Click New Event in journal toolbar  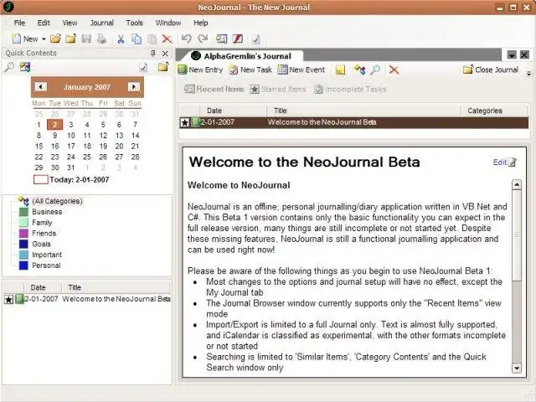[301, 70]
